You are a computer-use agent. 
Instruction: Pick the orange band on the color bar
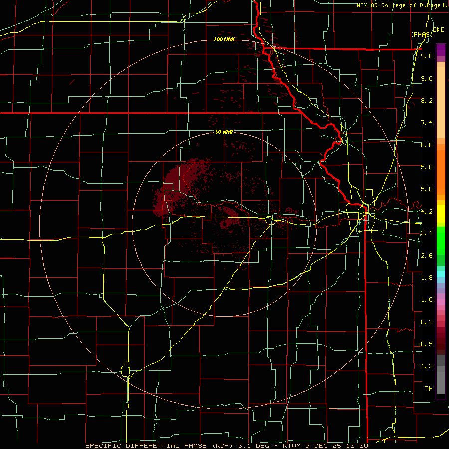point(441,172)
